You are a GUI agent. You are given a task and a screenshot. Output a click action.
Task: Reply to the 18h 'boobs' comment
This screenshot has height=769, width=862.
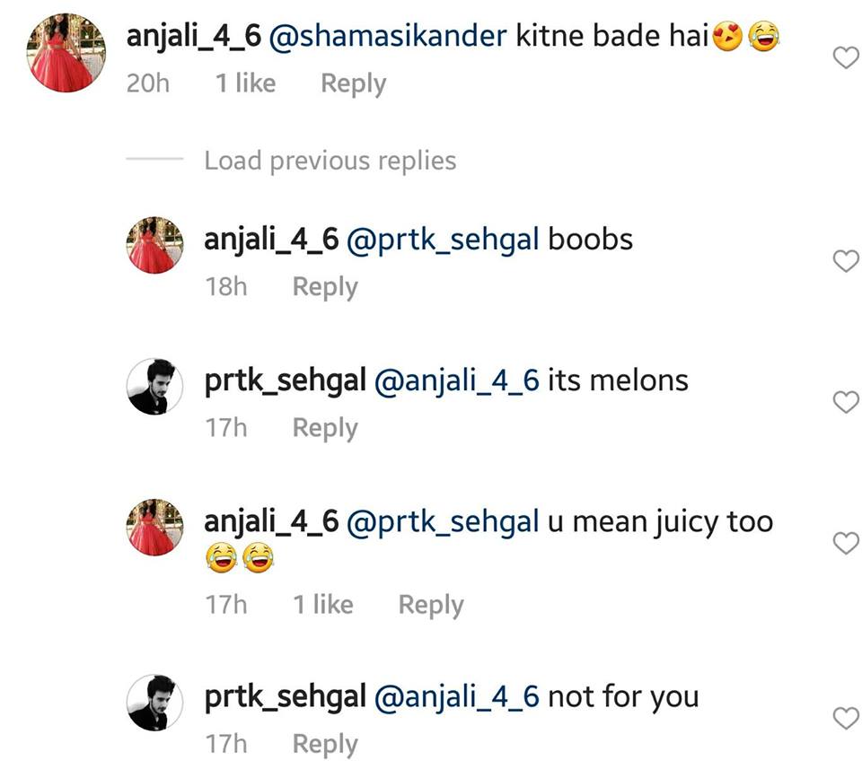[325, 287]
